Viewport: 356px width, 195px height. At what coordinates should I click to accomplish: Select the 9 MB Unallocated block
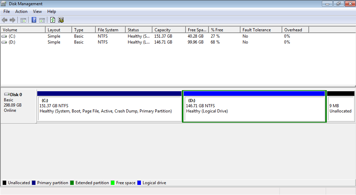[x=340, y=108]
